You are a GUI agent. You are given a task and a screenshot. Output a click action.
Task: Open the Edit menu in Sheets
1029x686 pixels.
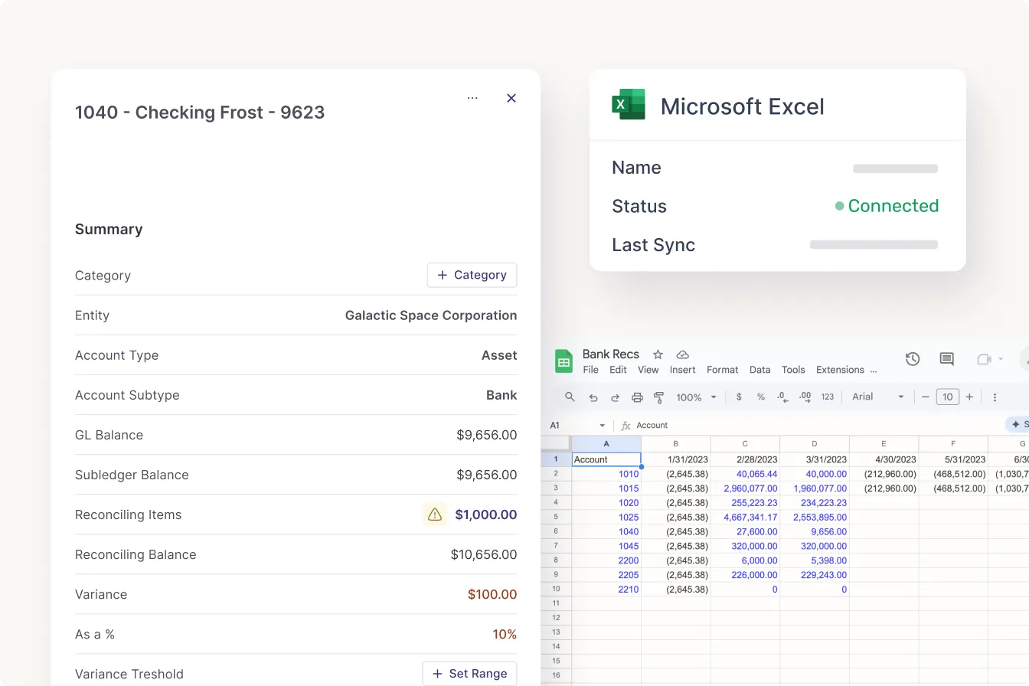point(618,370)
